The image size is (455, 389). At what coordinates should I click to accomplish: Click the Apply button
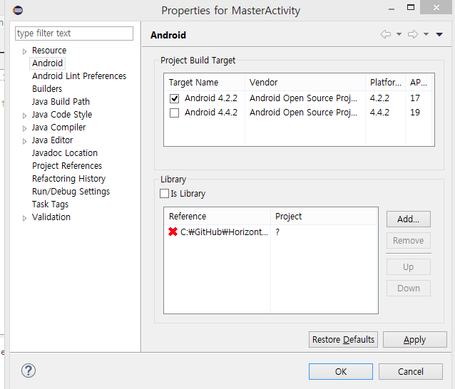pos(414,339)
